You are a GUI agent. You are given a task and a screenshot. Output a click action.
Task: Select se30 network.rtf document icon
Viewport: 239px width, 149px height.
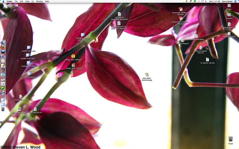(x=35, y=109)
